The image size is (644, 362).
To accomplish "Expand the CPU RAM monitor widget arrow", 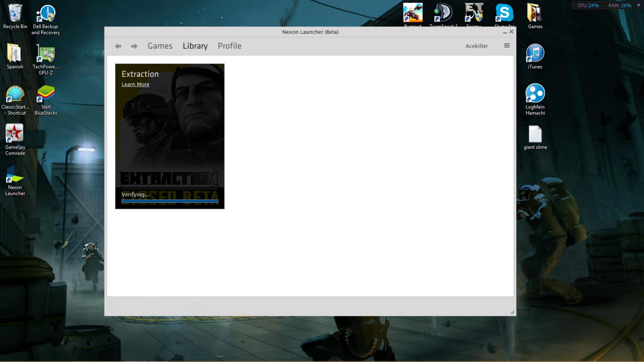I will (638, 5).
